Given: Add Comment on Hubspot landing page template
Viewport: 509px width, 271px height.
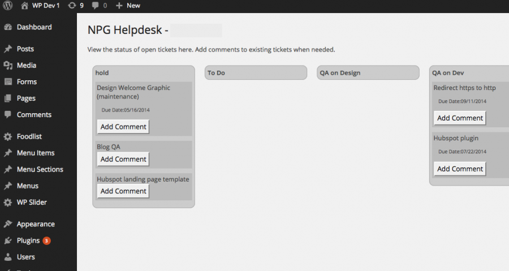Looking at the screenshot, I should (123, 191).
